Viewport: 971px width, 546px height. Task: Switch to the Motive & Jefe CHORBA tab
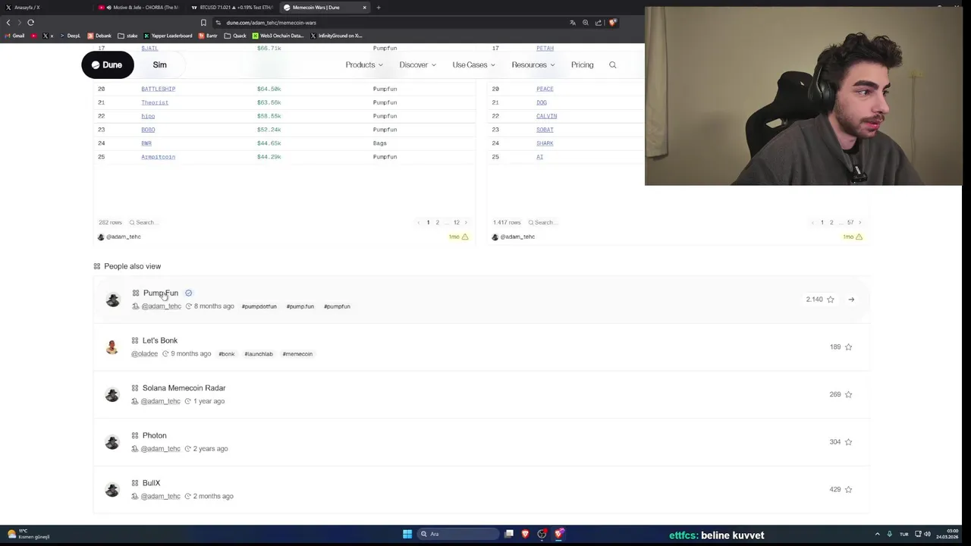point(138,8)
